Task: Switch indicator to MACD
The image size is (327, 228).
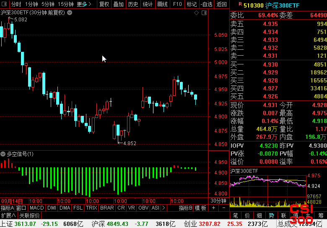Action: pyautogui.click(x=37, y=208)
